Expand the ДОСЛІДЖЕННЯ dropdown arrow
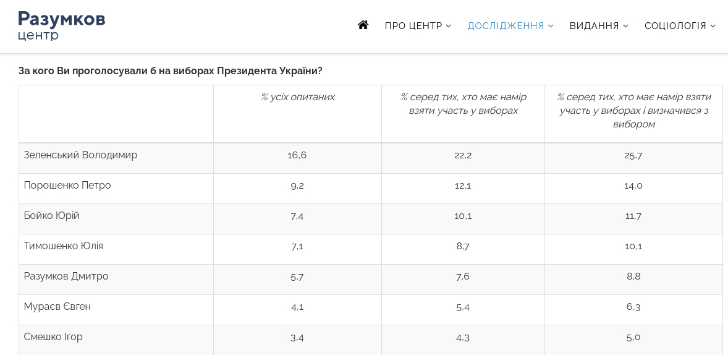This screenshot has height=355, width=728. pyautogui.click(x=551, y=26)
